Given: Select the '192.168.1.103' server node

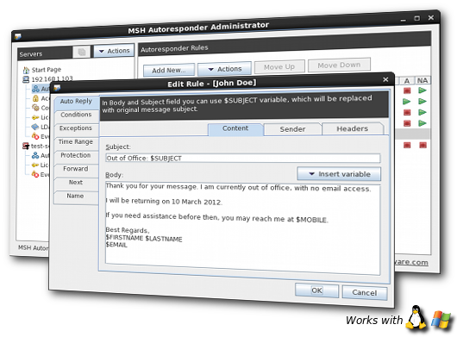Looking at the screenshot, I should [x=53, y=79].
